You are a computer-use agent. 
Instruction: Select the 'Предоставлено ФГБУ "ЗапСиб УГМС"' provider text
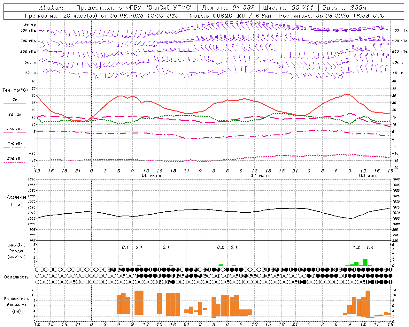point(135,8)
